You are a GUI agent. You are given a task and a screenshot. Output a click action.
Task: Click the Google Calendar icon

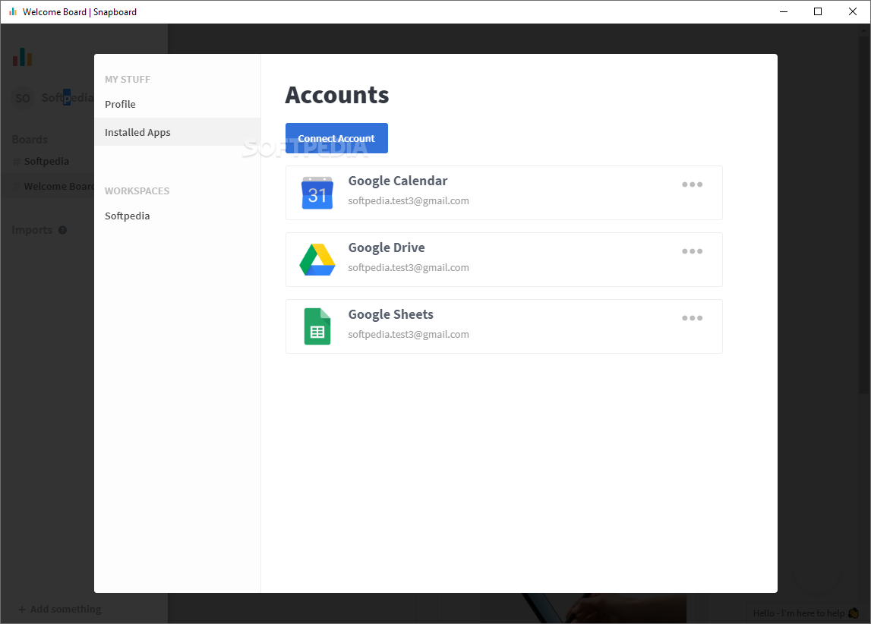click(x=317, y=193)
